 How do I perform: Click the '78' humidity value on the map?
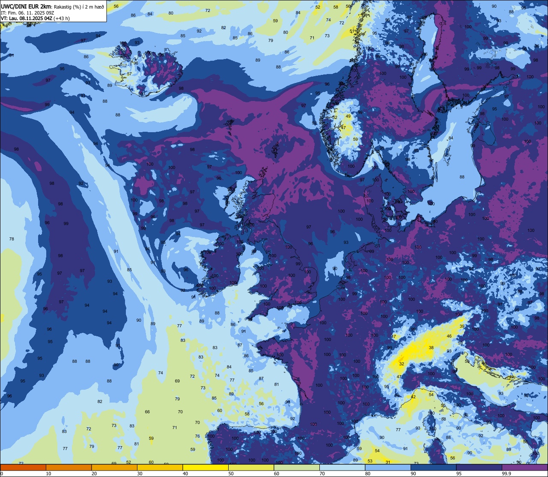[12, 239]
